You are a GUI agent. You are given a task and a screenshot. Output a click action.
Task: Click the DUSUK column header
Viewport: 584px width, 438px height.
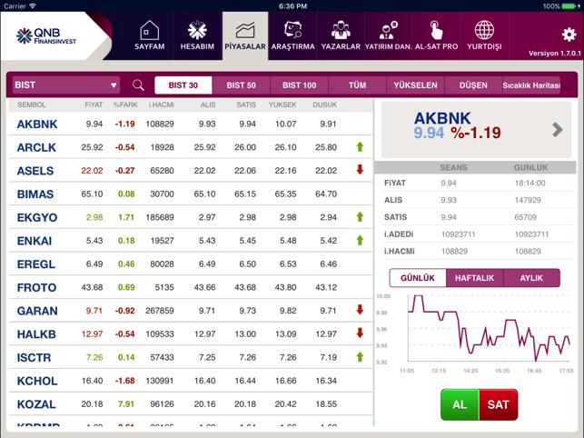(x=325, y=105)
